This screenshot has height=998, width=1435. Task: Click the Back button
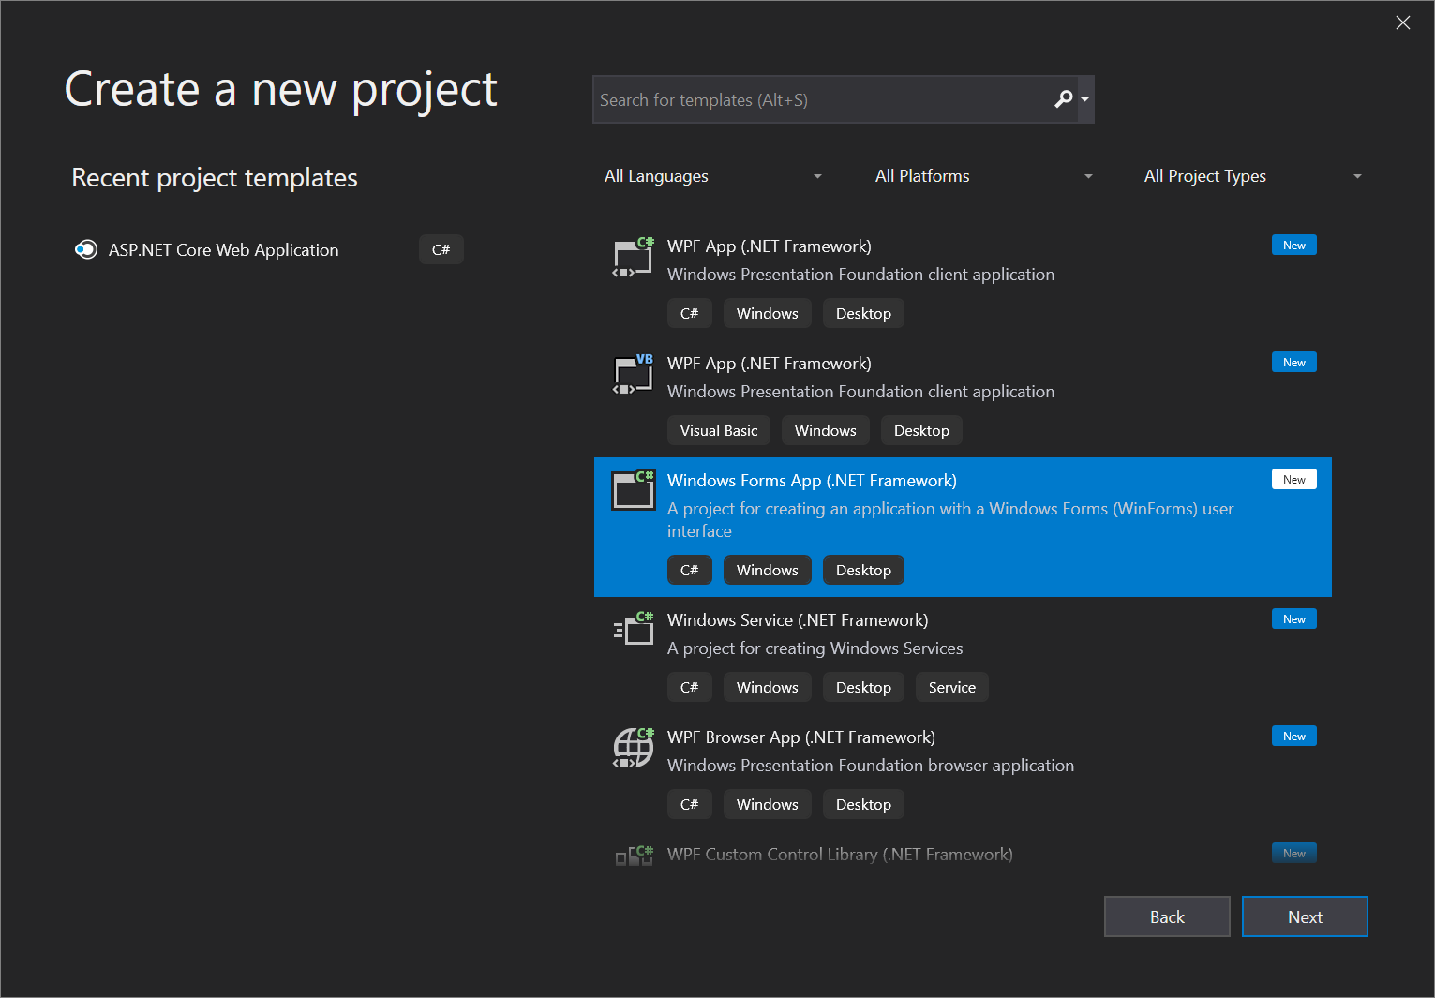tap(1167, 916)
